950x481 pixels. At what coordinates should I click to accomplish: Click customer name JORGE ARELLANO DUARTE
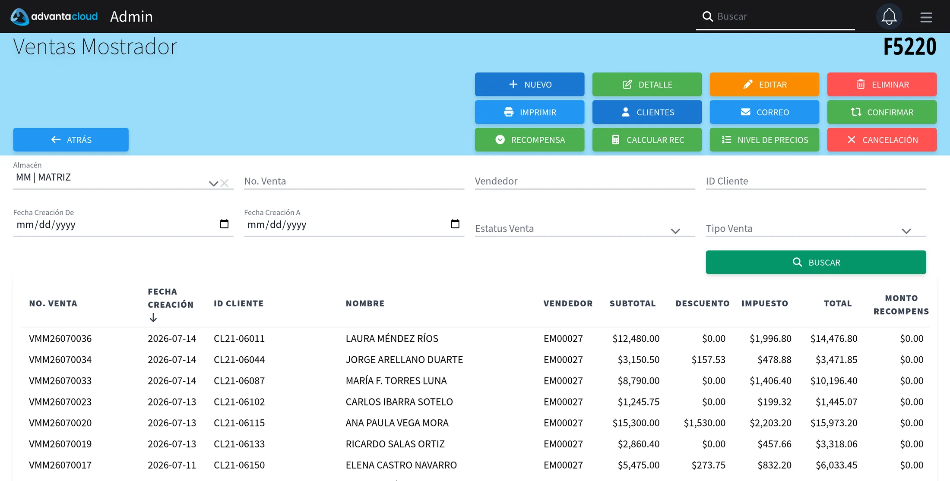(x=404, y=360)
